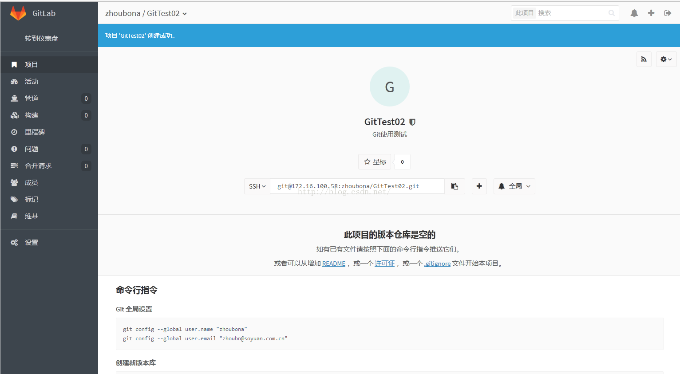The height and width of the screenshot is (374, 680).
Task: Open the 活动 sidebar menu item
Action: 49,82
